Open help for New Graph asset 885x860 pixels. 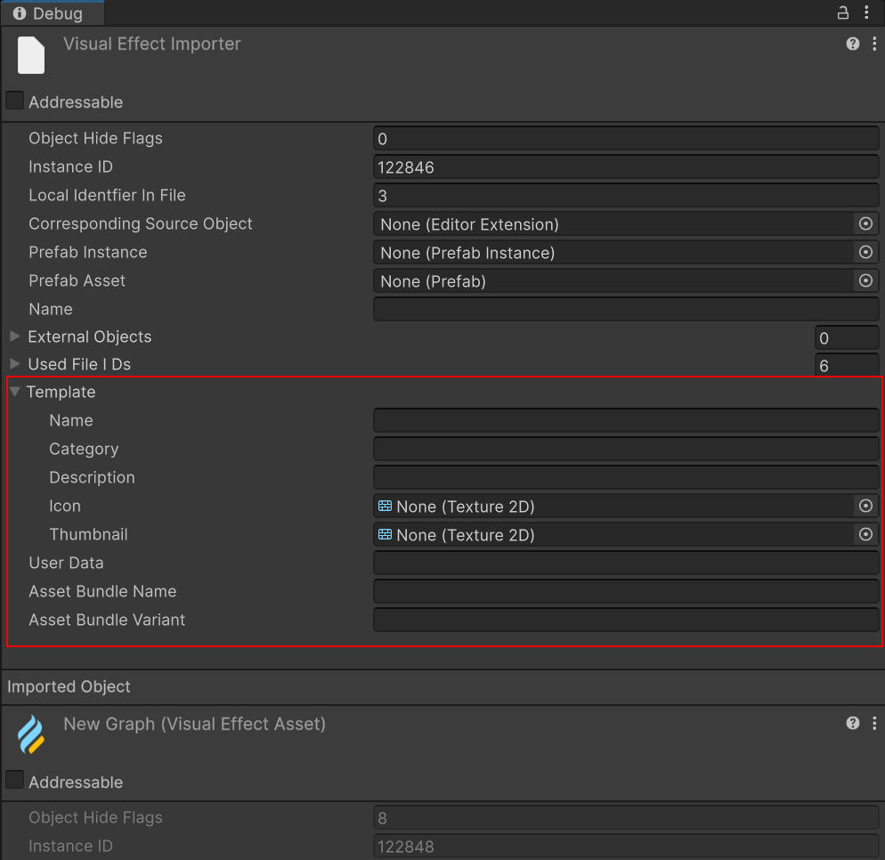852,723
